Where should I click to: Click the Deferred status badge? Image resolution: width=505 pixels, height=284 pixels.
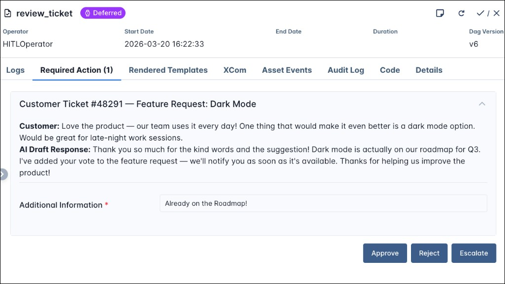[103, 13]
